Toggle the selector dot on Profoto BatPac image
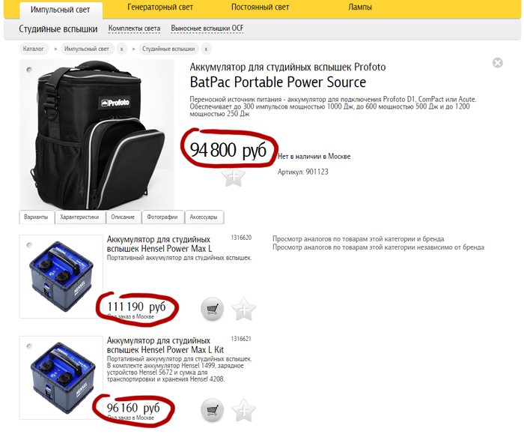This screenshot has width=524, height=440. coord(29,70)
